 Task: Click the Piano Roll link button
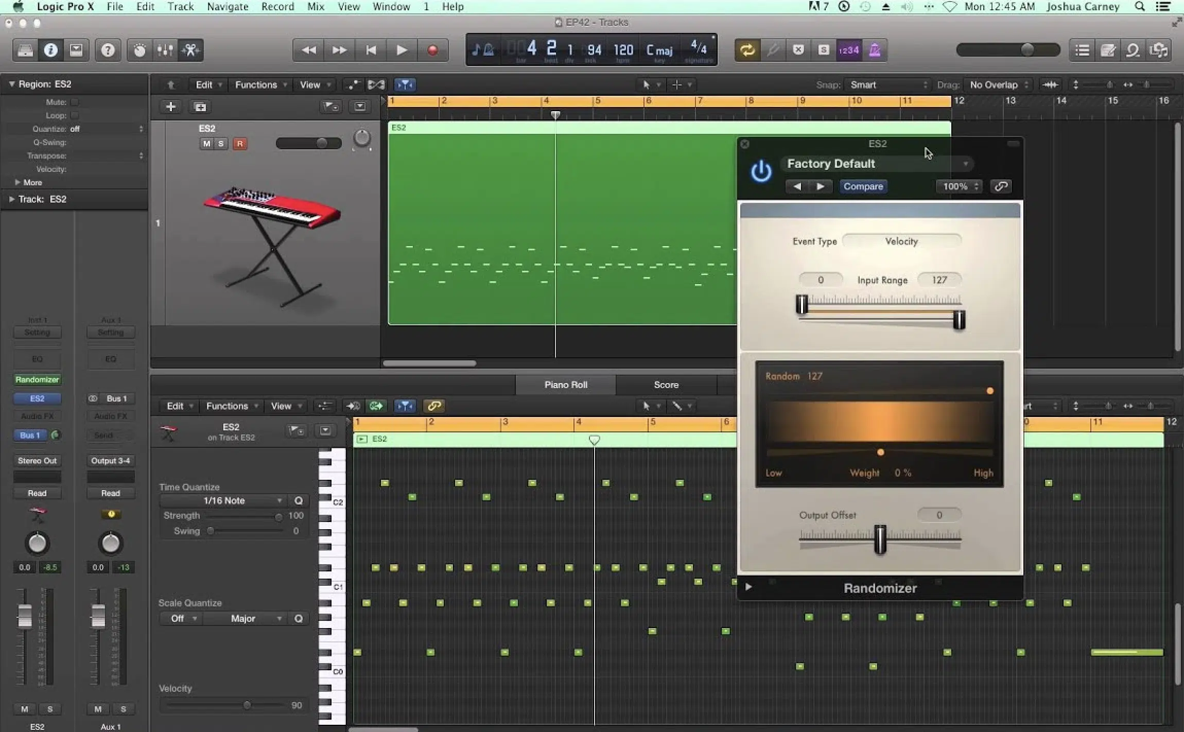434,406
